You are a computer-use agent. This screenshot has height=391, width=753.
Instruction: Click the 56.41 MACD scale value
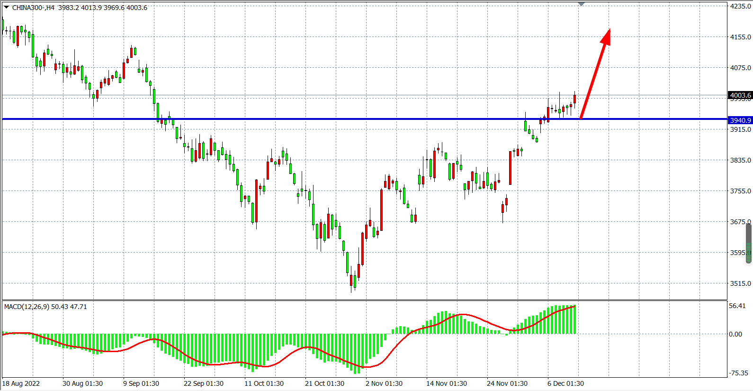pos(737,306)
